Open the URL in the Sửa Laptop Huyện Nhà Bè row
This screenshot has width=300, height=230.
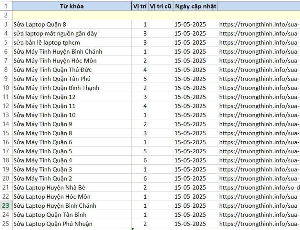coord(259,188)
